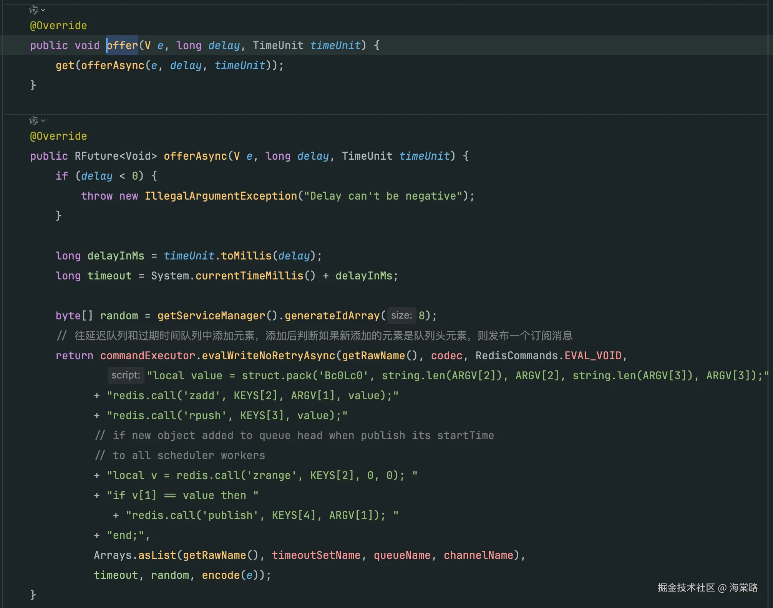This screenshot has width=773, height=608.
Task: Click the AI assistant icon above offerAsync method
Action: (34, 121)
